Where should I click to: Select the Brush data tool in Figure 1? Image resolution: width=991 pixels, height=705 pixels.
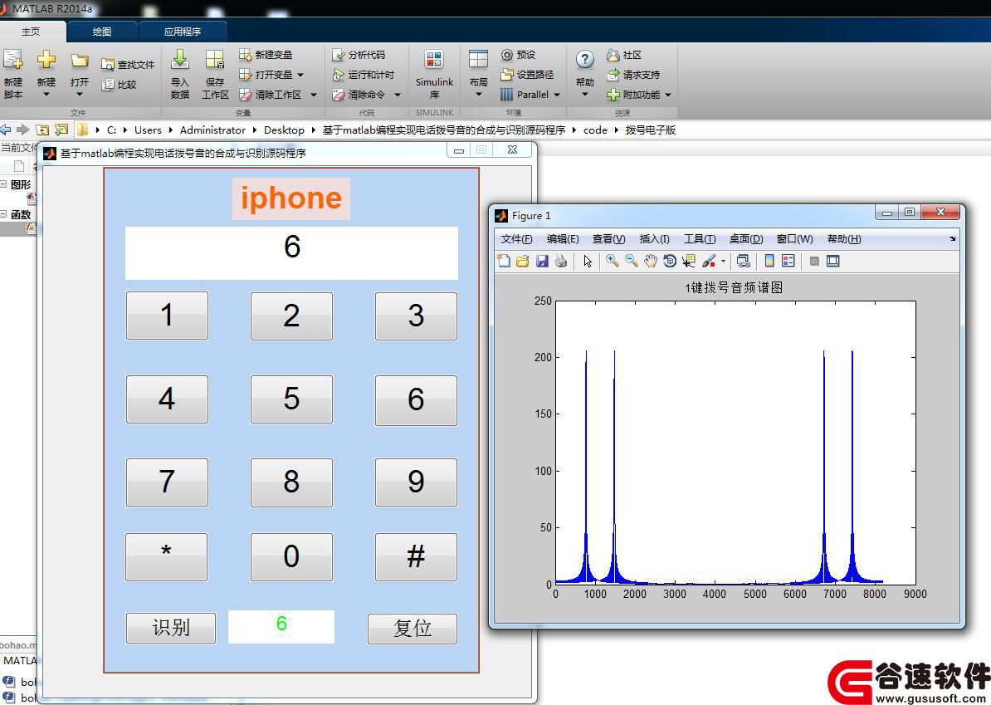709,261
